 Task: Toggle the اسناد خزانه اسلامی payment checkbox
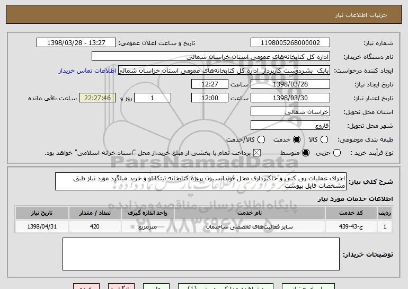point(257,153)
